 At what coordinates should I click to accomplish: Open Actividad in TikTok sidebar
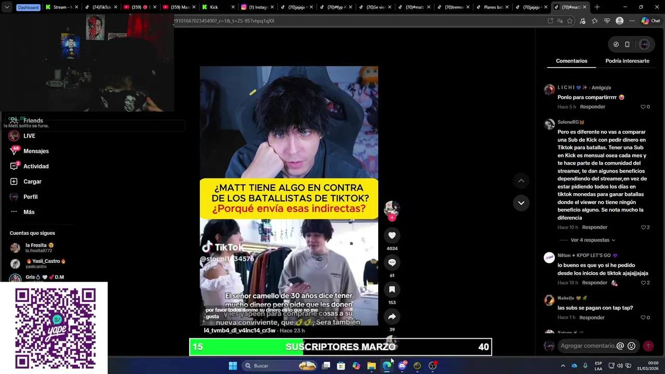pos(36,166)
